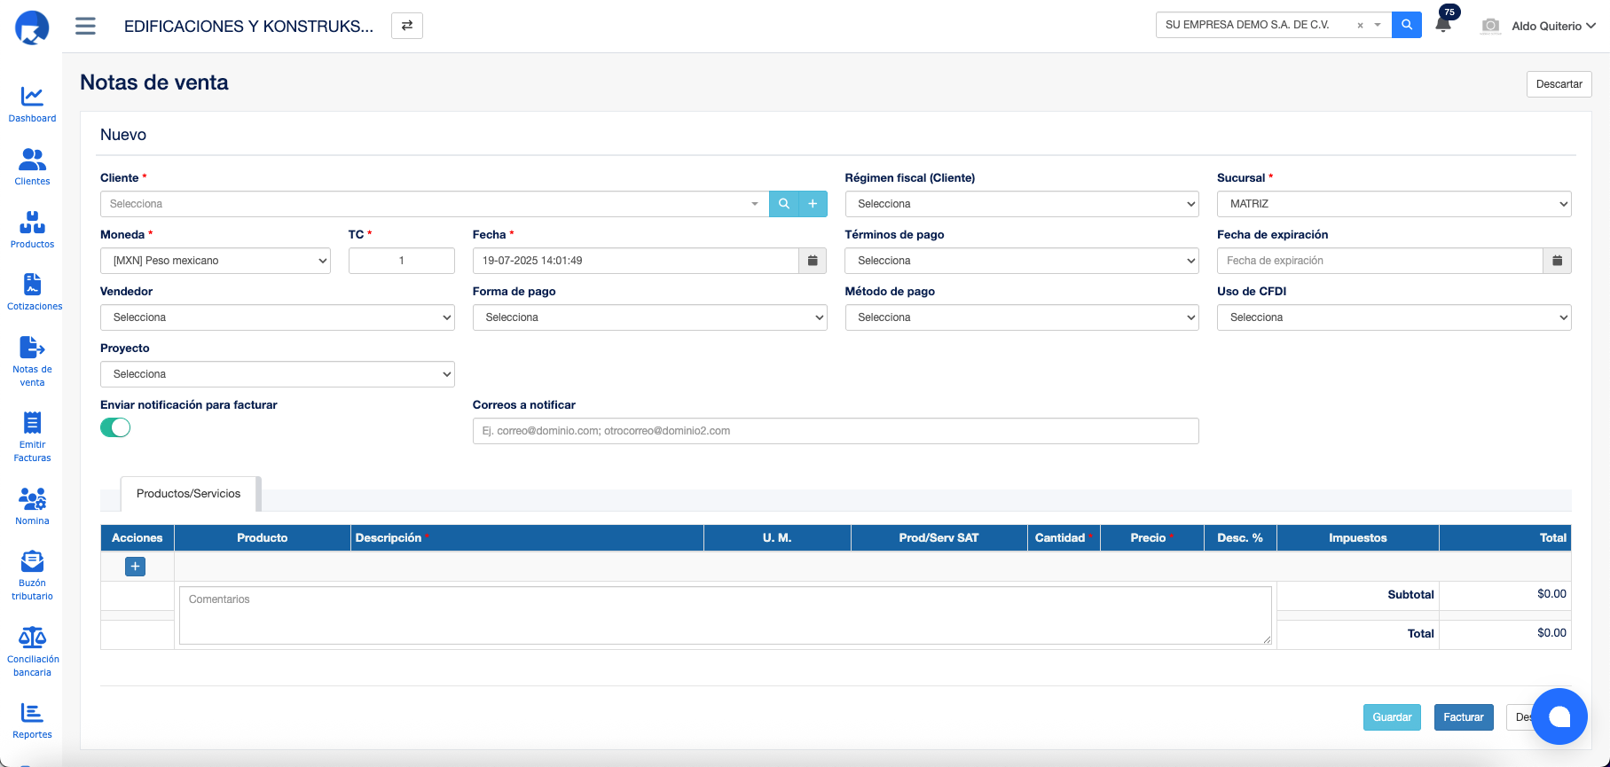This screenshot has height=767, width=1610.
Task: Open the Sucursal MATRIZ dropdown
Action: (1394, 204)
